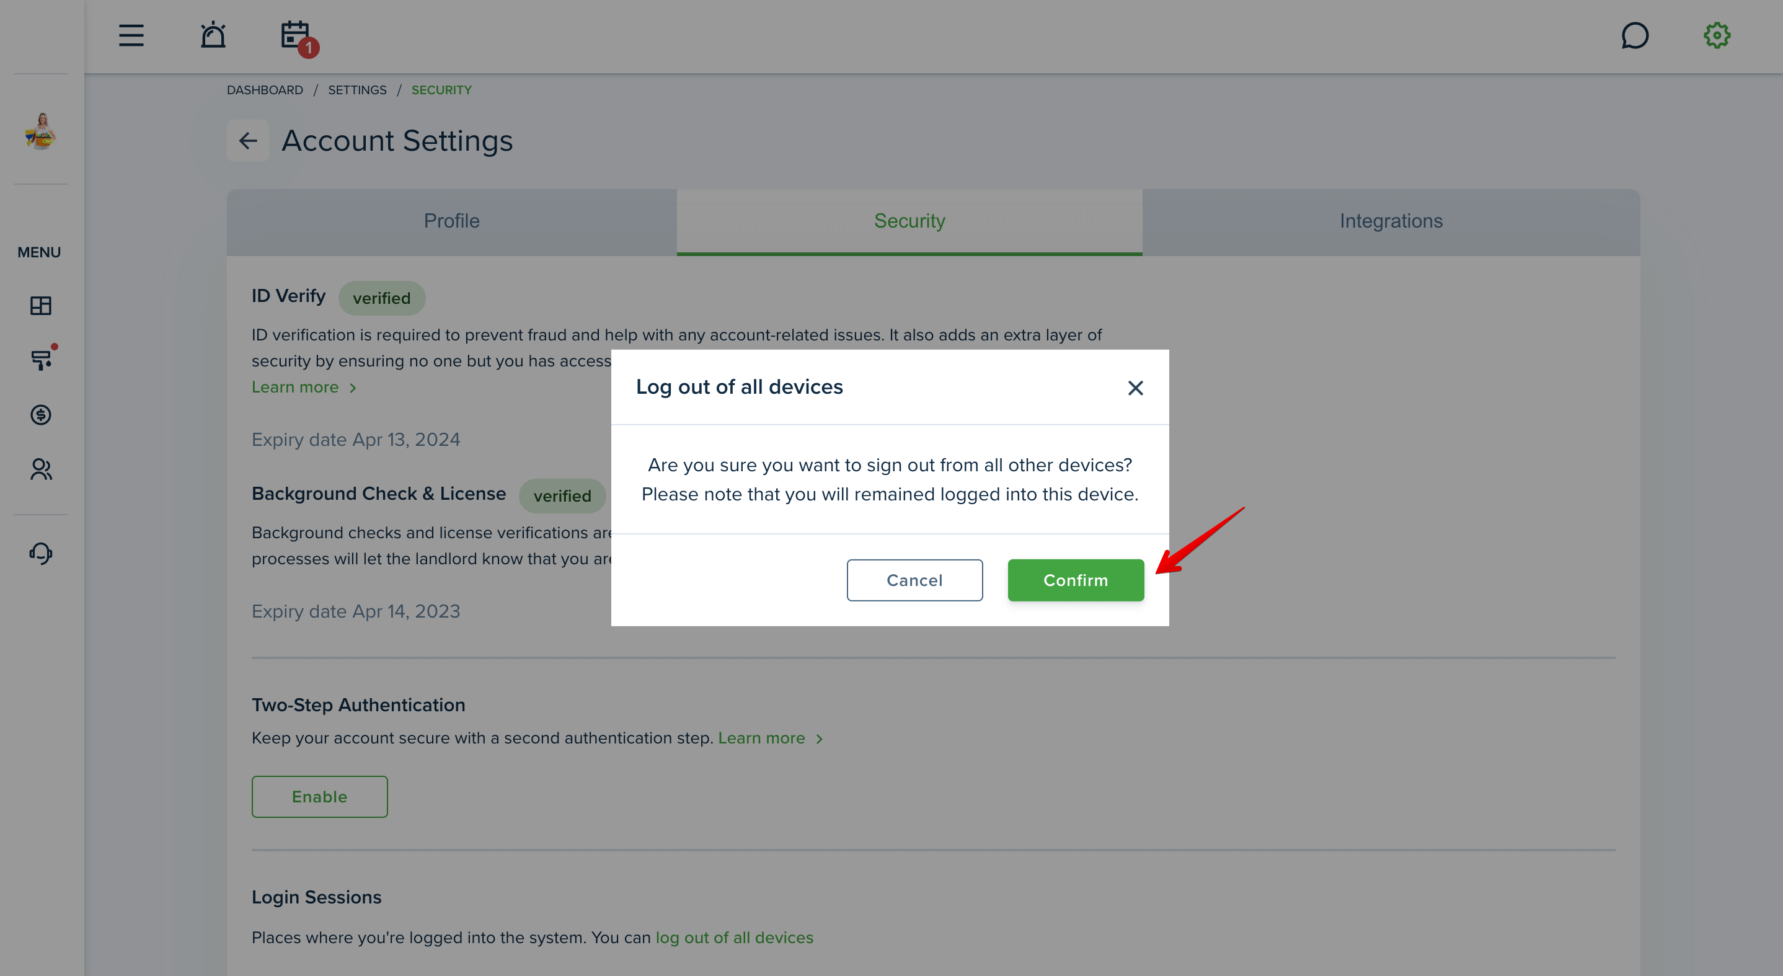The height and width of the screenshot is (976, 1783).
Task: Open the dollar sign payments sidebar icon
Action: tap(41, 415)
